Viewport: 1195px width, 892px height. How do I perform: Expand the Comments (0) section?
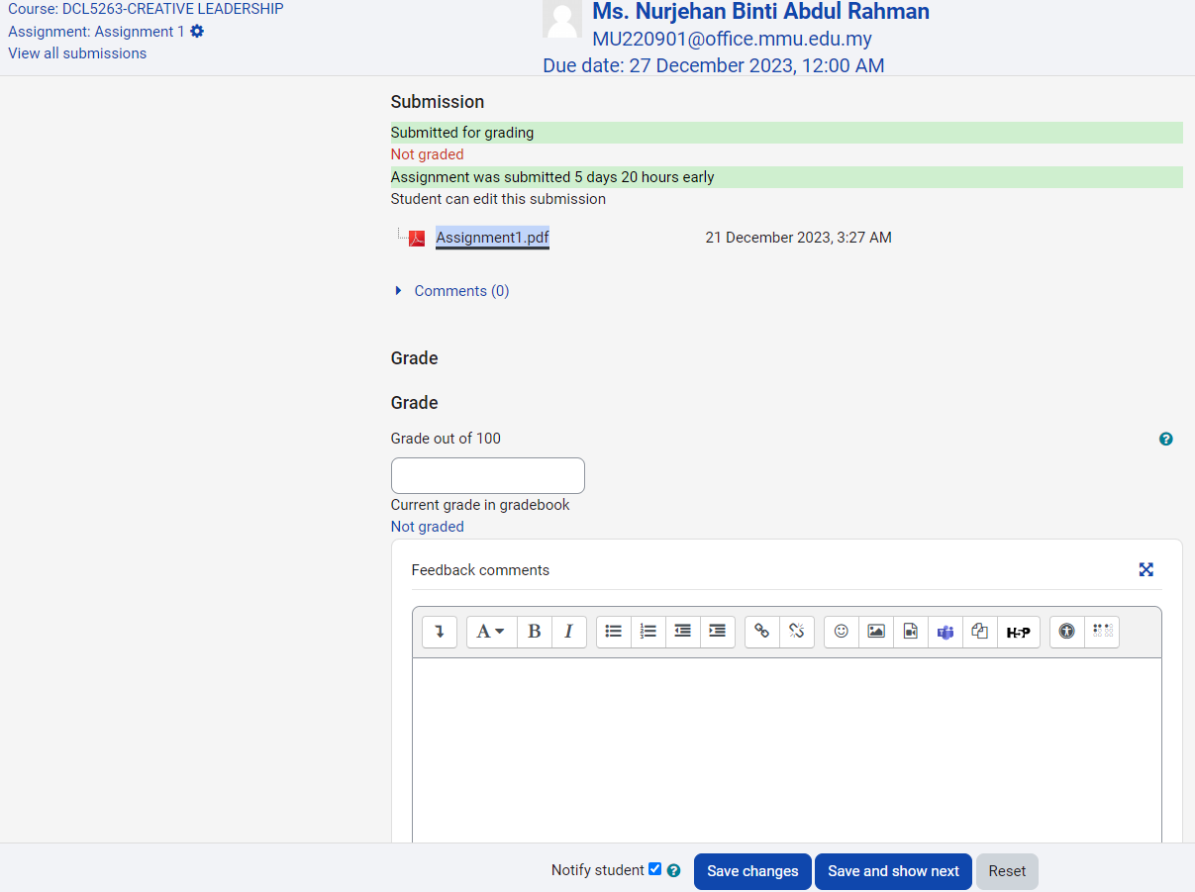pos(460,291)
